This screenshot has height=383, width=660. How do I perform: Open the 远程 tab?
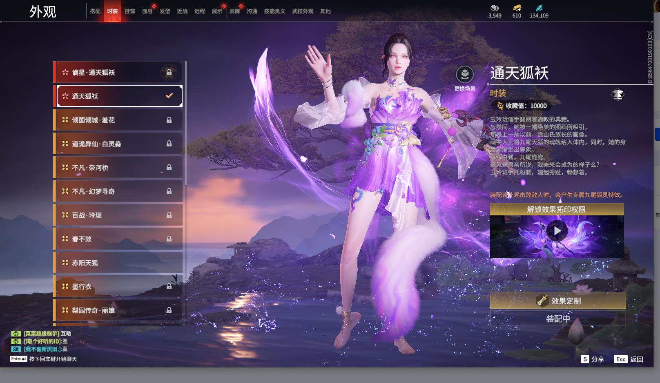tap(200, 11)
